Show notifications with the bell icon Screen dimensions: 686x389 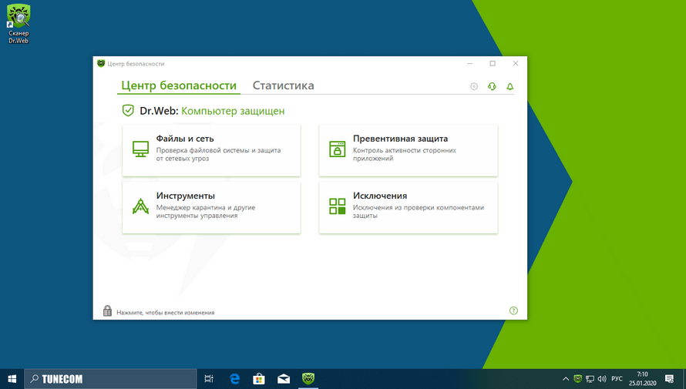(510, 86)
